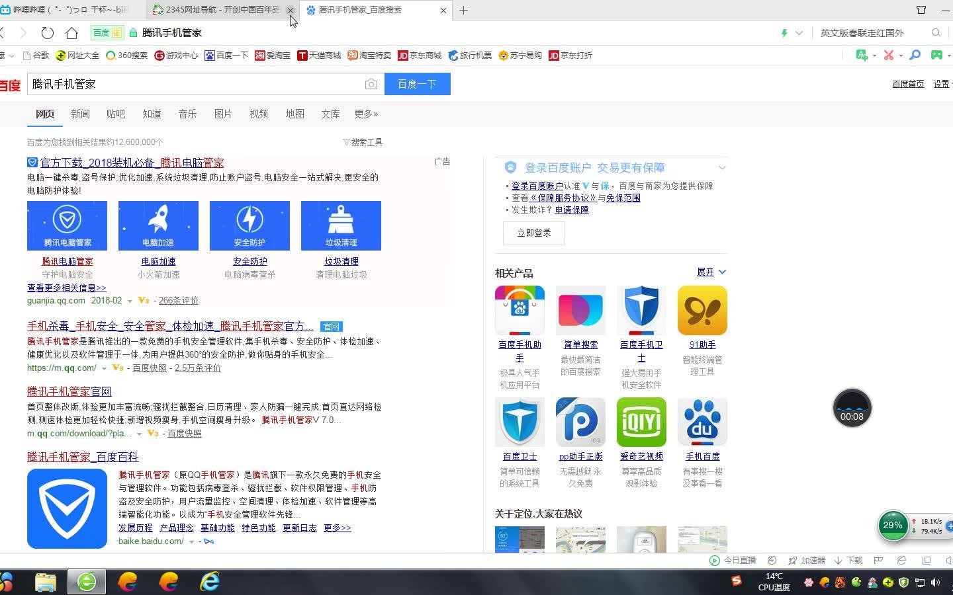The width and height of the screenshot is (953, 595).
Task: Expand the 登录百度账户 panel chevron
Action: pyautogui.click(x=722, y=168)
